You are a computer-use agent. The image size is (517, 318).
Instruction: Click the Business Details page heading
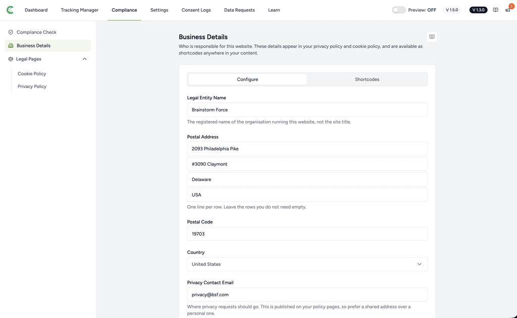coord(203,37)
